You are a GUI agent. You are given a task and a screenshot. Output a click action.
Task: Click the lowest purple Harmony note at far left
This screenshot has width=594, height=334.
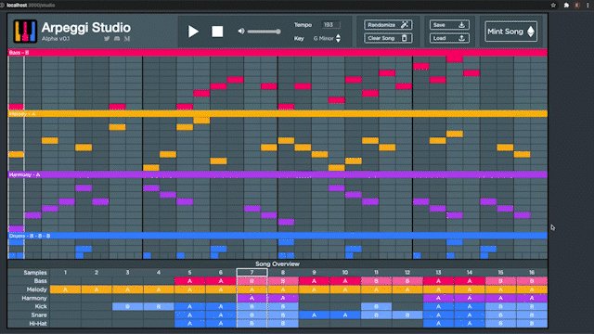(17, 229)
